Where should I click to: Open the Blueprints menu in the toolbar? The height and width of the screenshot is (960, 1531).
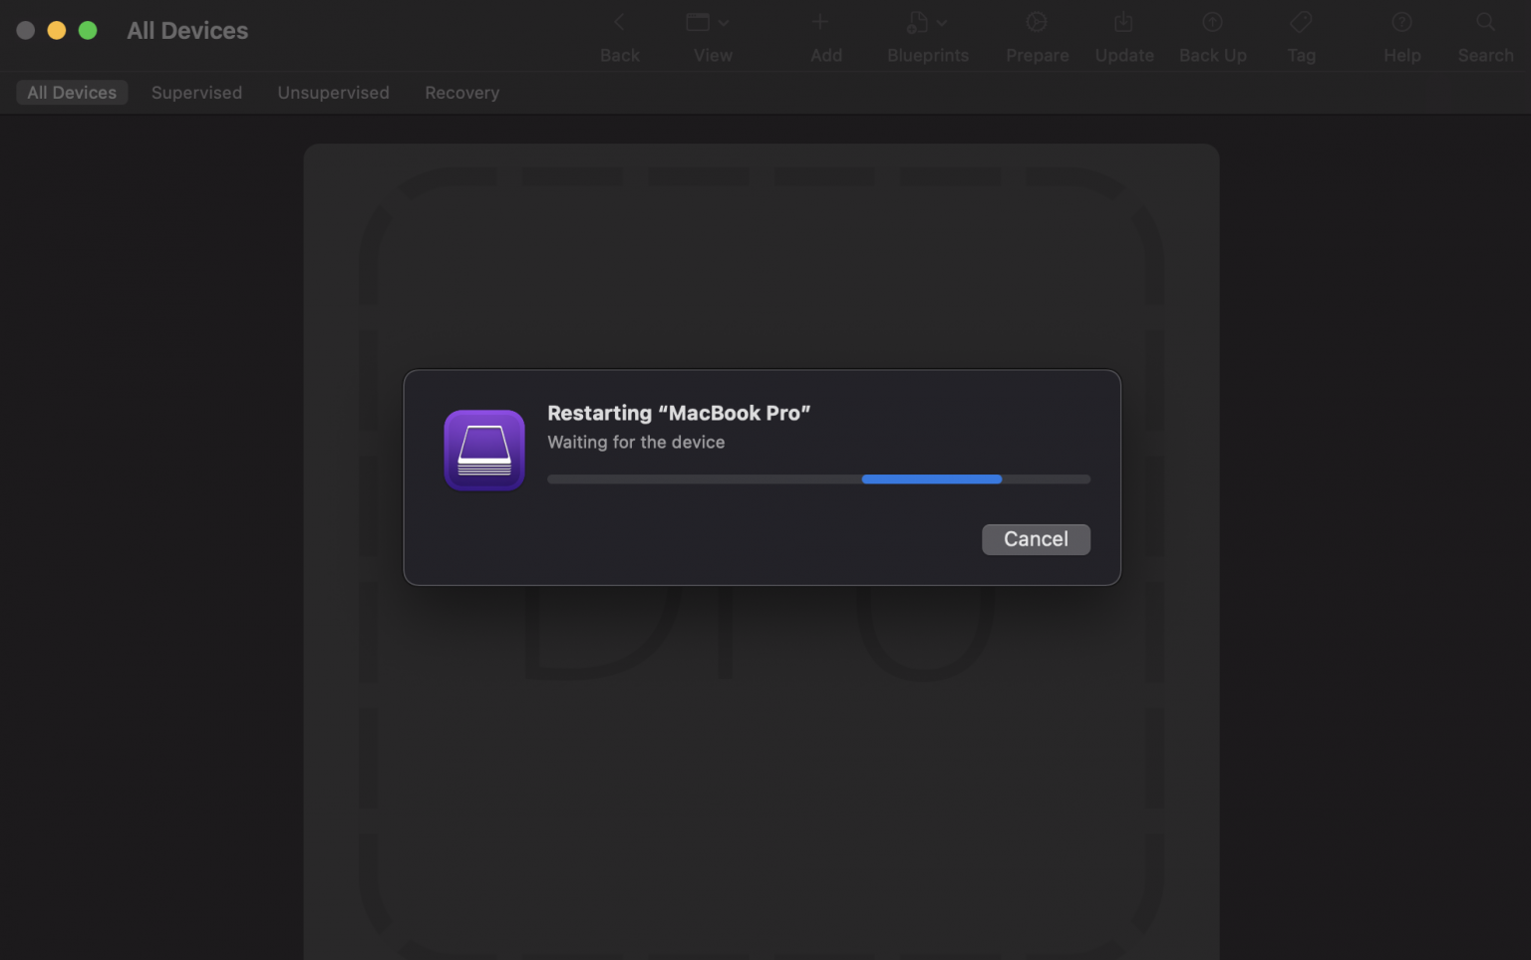point(921,22)
